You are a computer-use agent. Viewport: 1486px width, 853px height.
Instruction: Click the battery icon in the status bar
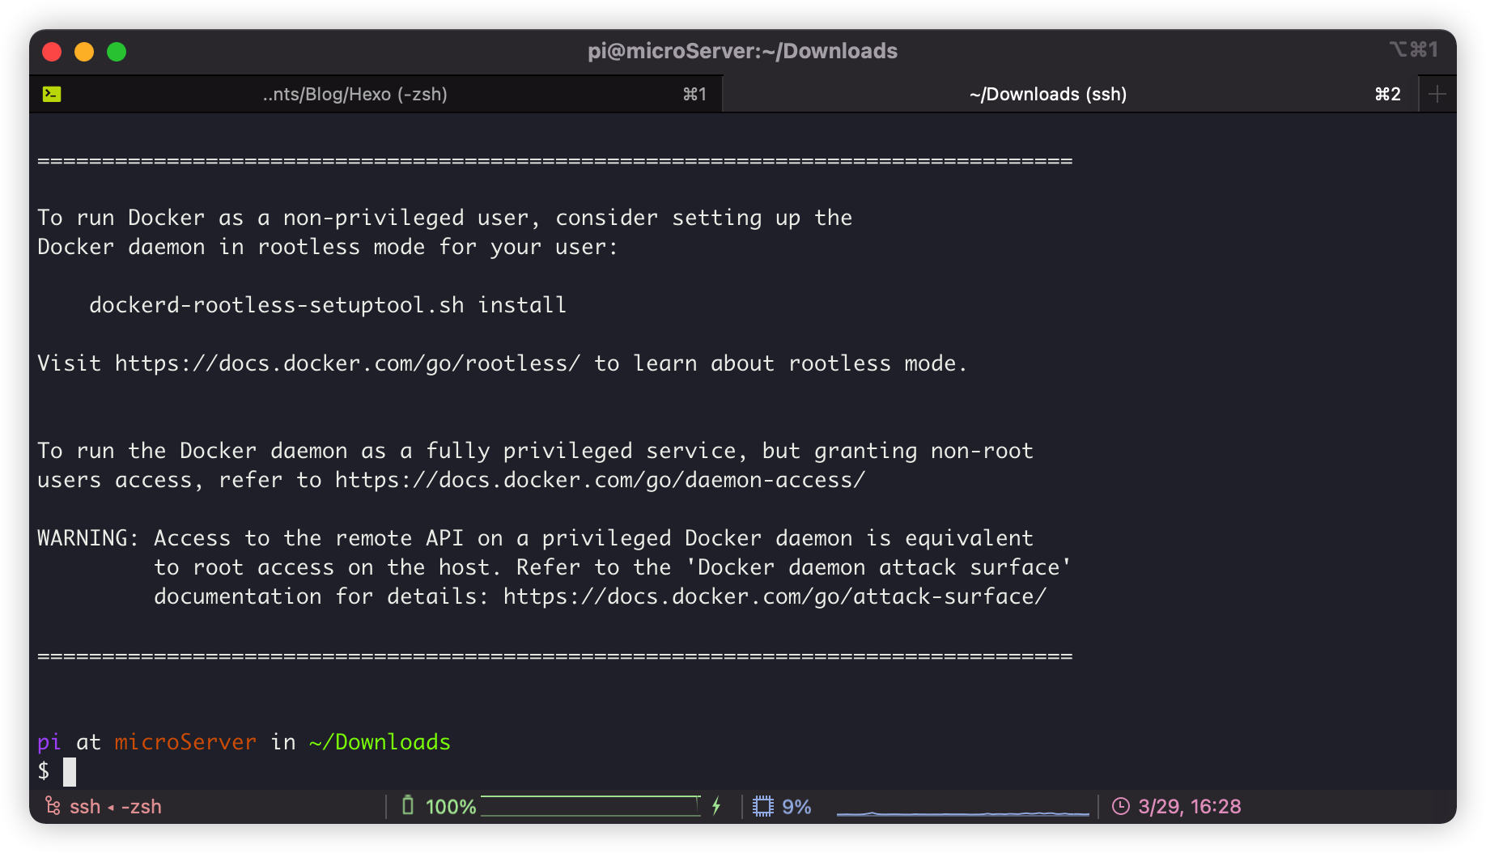point(408,806)
